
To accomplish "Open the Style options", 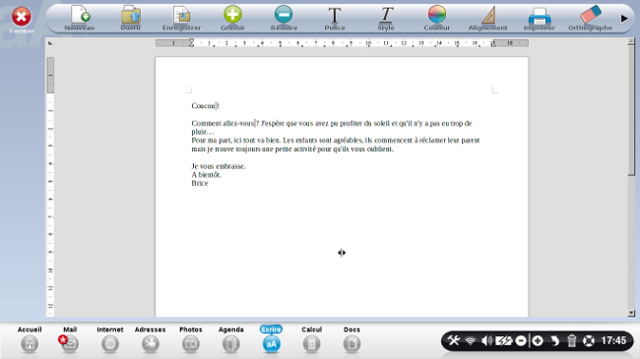I will tap(386, 19).
